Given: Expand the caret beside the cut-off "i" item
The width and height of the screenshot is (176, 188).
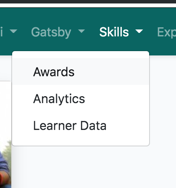Looking at the screenshot, I should (x=14, y=31).
